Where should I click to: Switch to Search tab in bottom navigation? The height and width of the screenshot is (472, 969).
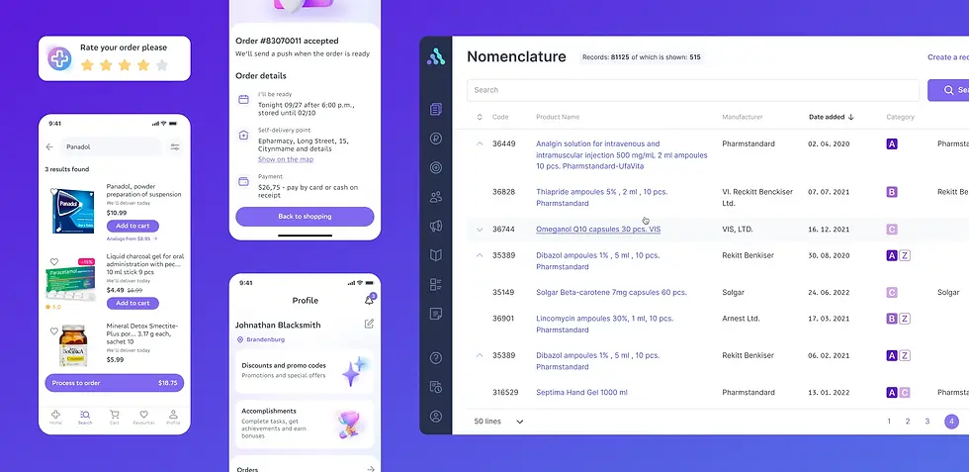tap(85, 418)
